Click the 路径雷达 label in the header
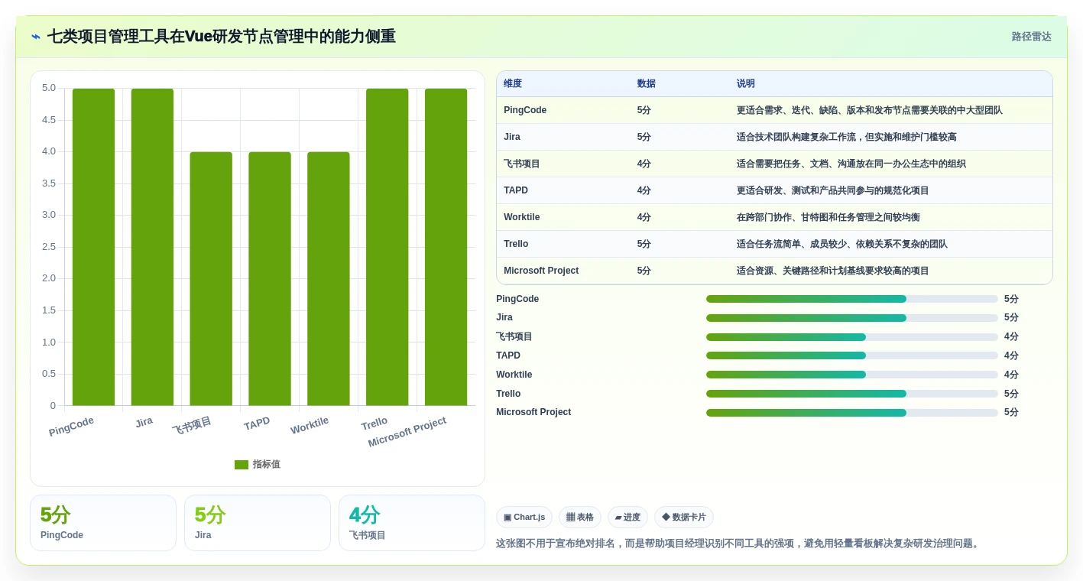Viewport: 1083px width, 581px height. 1031,37
